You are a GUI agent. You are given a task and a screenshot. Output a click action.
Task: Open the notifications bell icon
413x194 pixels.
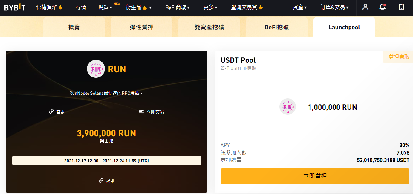click(x=383, y=7)
